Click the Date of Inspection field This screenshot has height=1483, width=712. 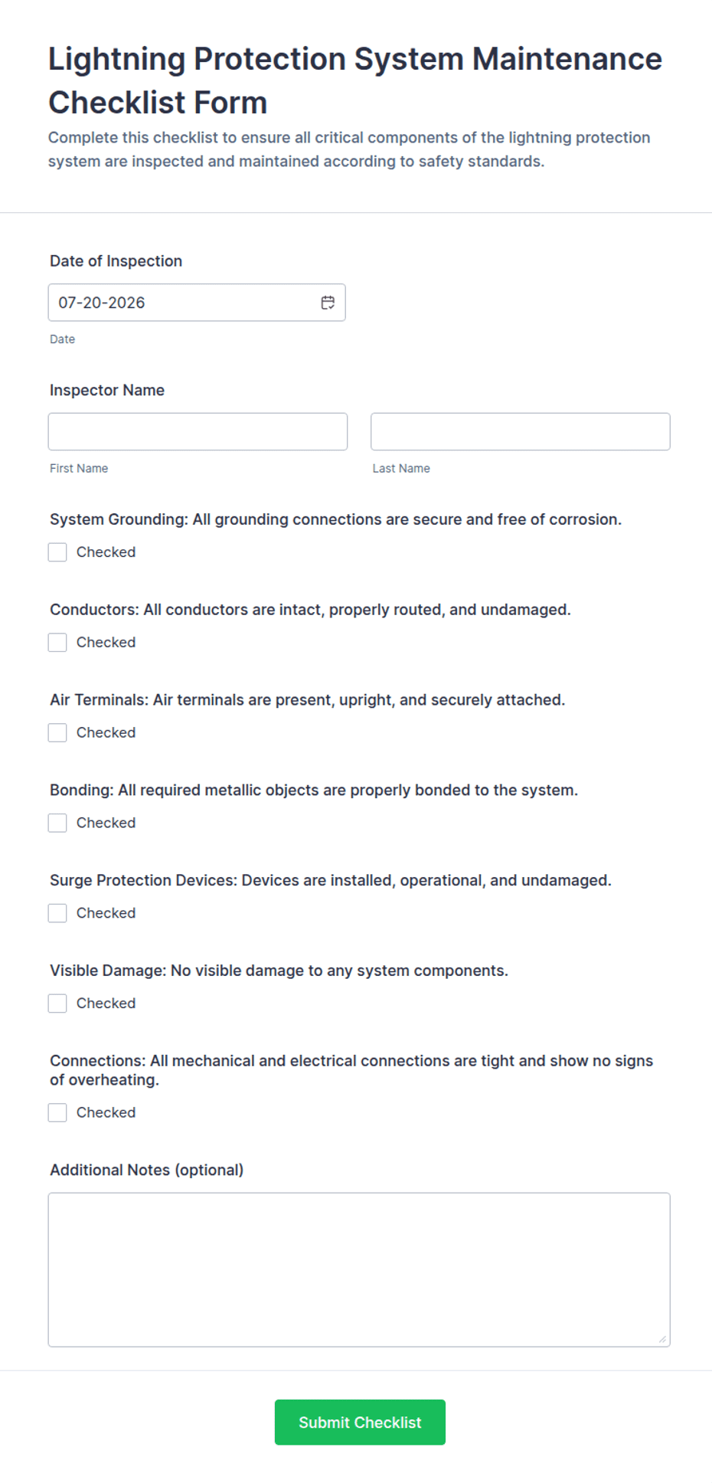(197, 303)
